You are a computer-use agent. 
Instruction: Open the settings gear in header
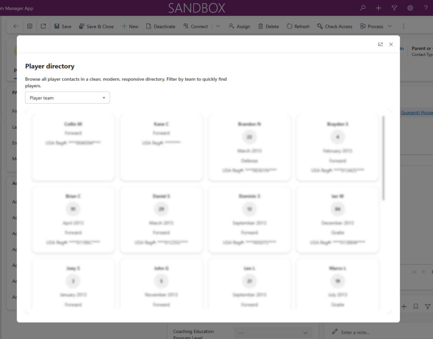click(410, 8)
